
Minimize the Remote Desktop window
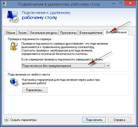pyautogui.click(x=114, y=3)
